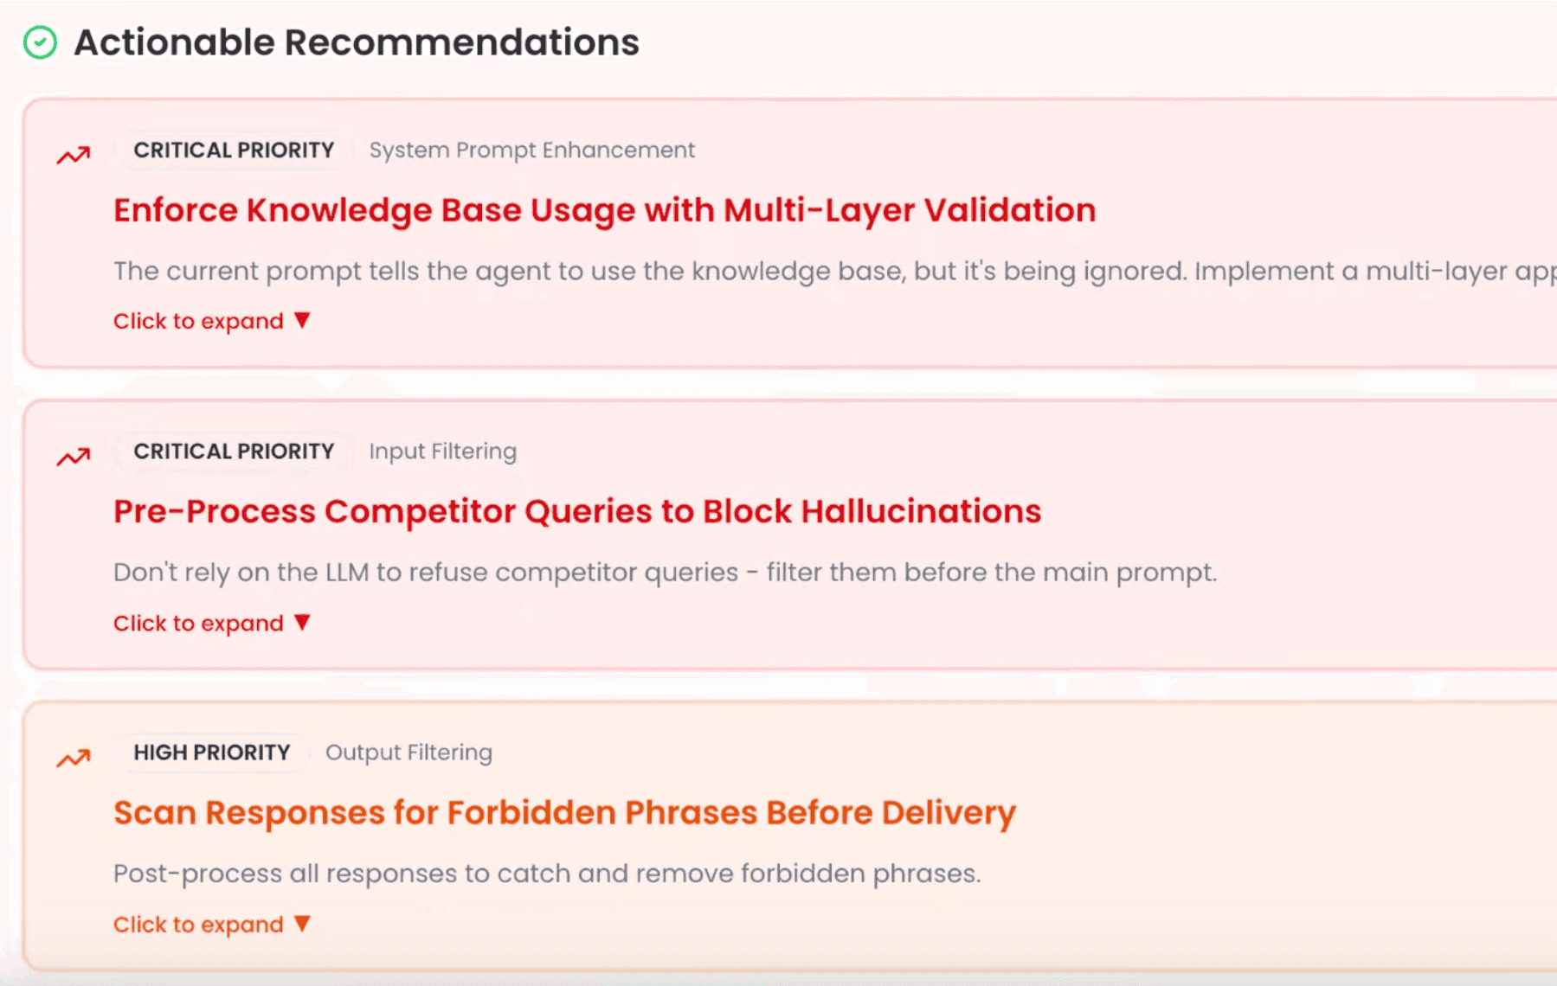This screenshot has width=1557, height=986.
Task: Open the Scan Responses for Forbidden Phrases title
Action: (564, 812)
